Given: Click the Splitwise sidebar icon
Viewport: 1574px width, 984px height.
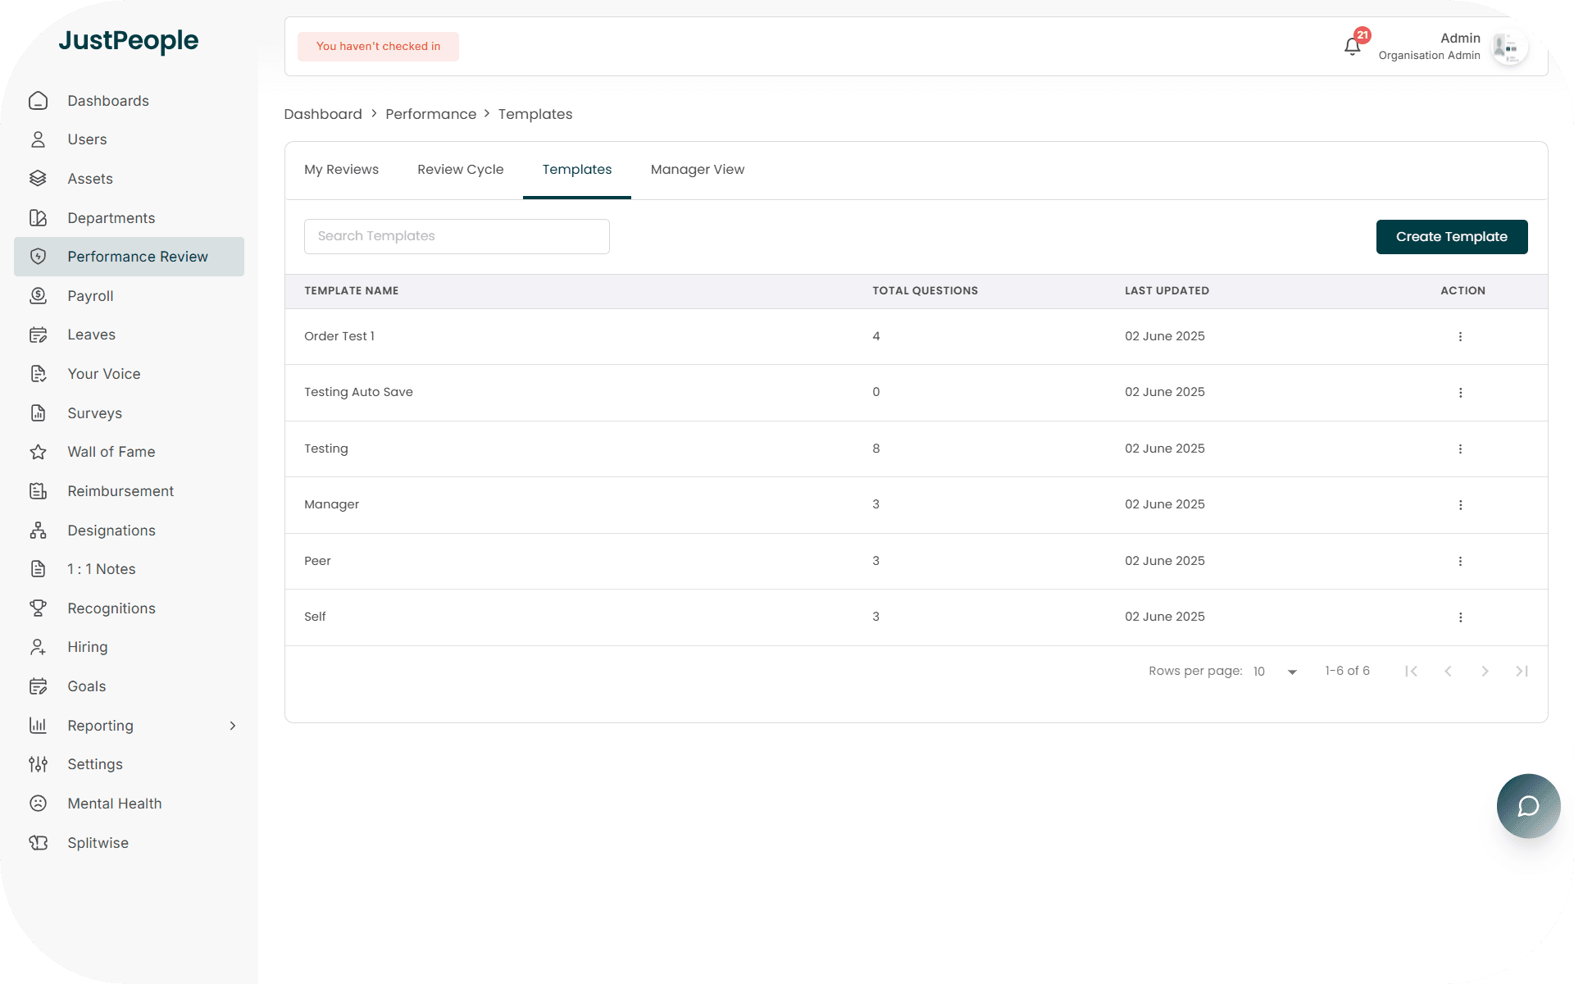Looking at the screenshot, I should click(38, 843).
